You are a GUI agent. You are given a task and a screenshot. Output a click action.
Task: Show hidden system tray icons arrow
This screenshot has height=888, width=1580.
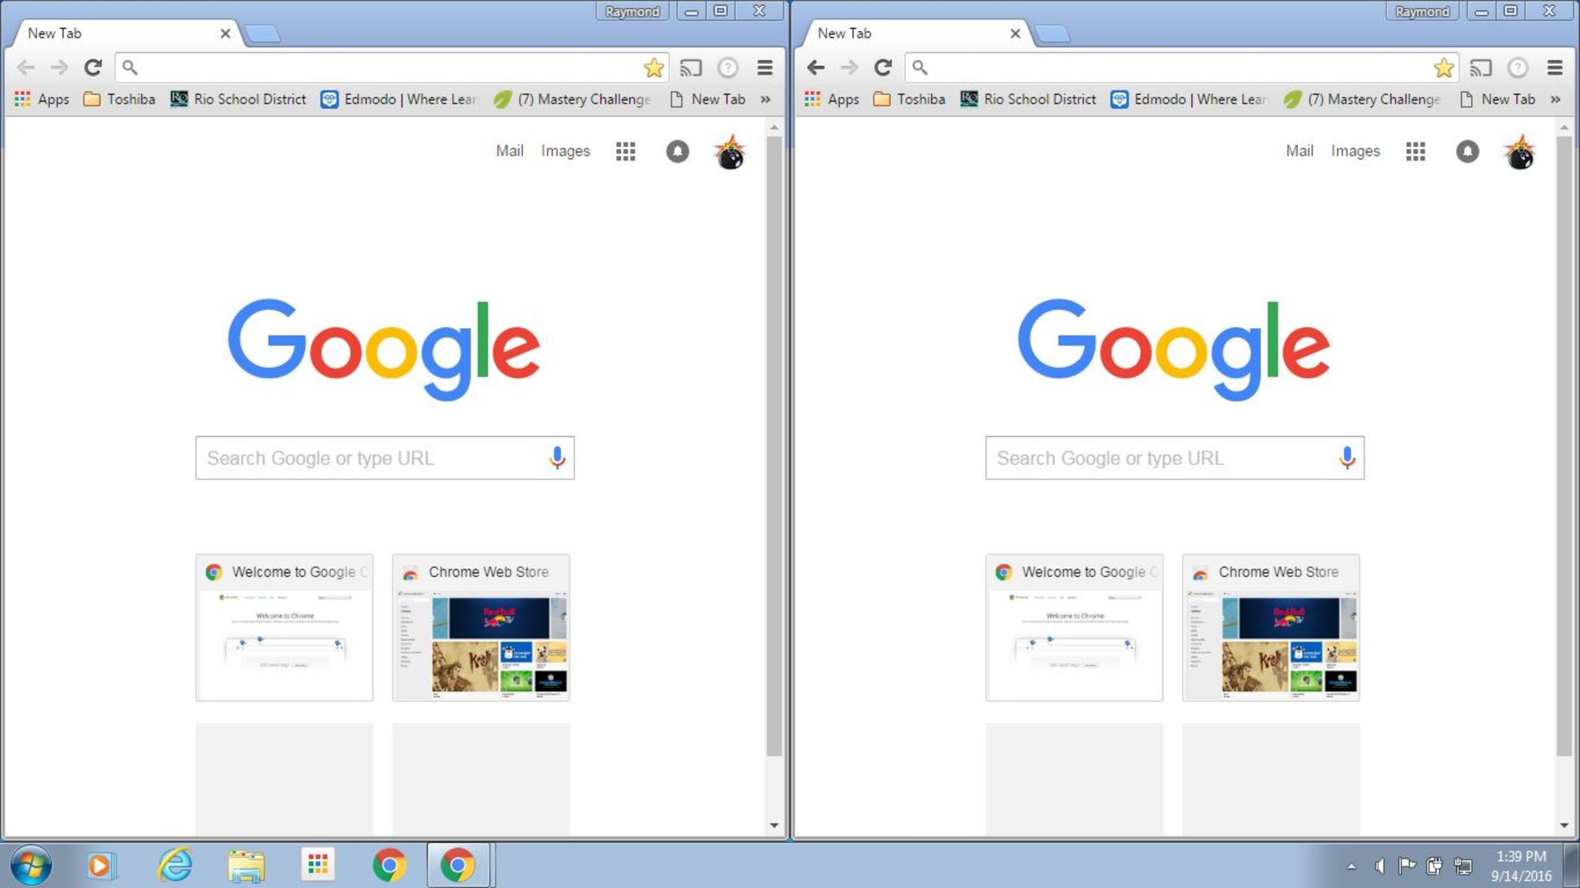click(1351, 866)
